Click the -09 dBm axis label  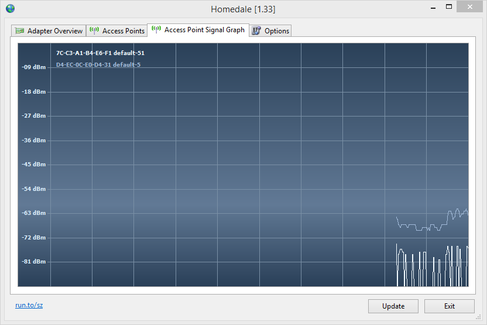[33, 67]
